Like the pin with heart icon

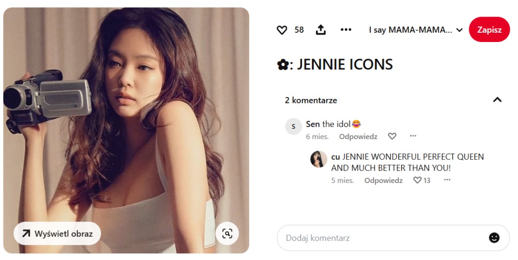click(282, 30)
